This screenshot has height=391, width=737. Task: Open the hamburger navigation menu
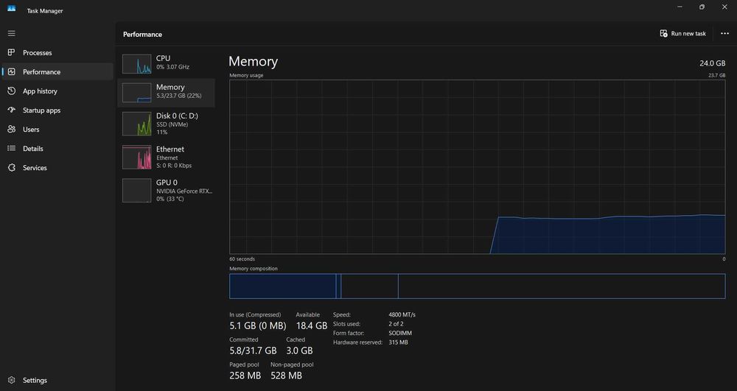(x=11, y=33)
